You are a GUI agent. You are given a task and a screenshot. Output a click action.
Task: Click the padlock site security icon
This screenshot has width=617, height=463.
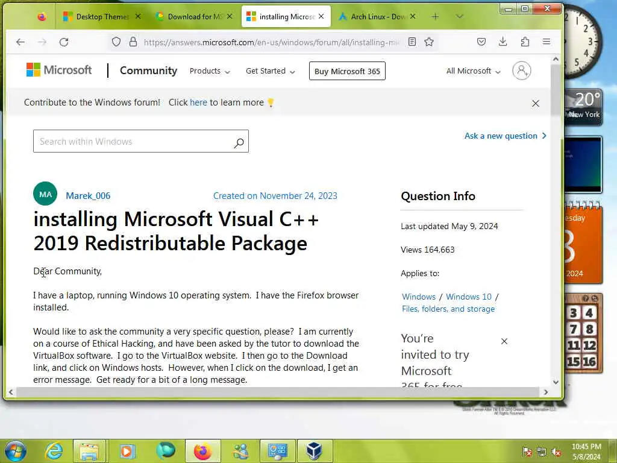tap(133, 42)
